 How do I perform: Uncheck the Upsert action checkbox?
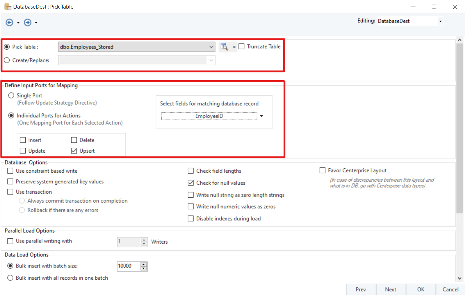pyautogui.click(x=74, y=151)
